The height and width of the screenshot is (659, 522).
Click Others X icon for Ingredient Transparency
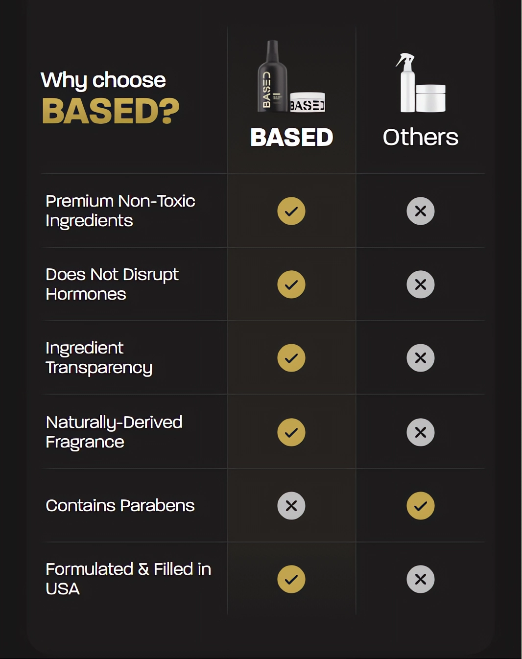tap(421, 358)
